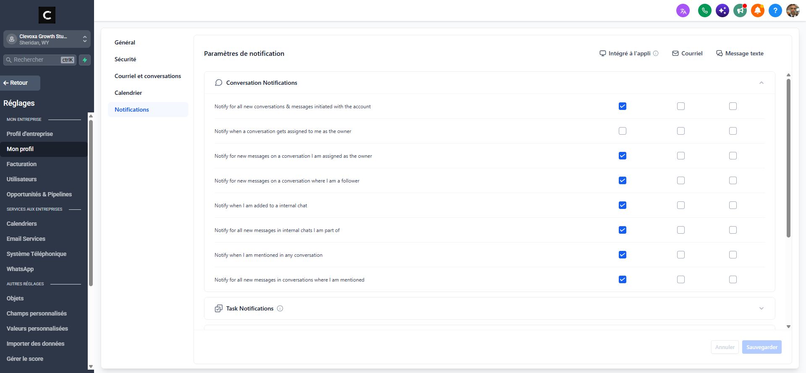Click the notification panel scrollbar down arrow
Image resolution: width=806 pixels, height=373 pixels.
tap(788, 326)
